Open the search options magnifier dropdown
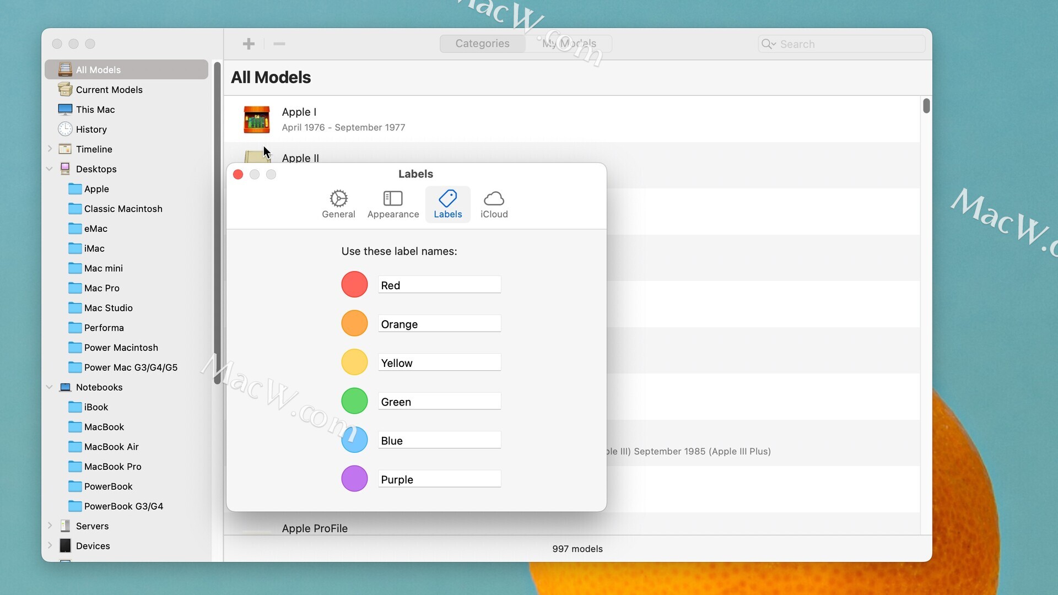 (x=769, y=44)
